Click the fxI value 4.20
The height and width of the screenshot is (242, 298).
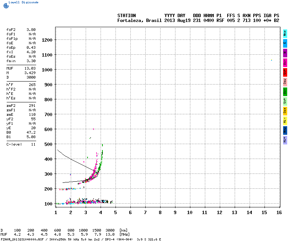pos(31,52)
